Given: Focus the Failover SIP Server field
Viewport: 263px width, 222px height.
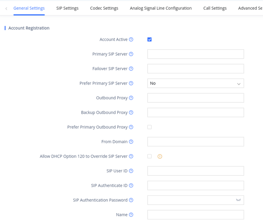Looking at the screenshot, I should (195, 69).
